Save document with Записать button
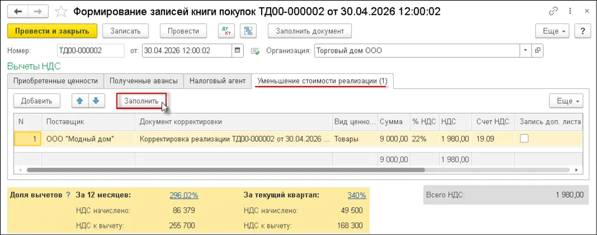 [x=126, y=31]
